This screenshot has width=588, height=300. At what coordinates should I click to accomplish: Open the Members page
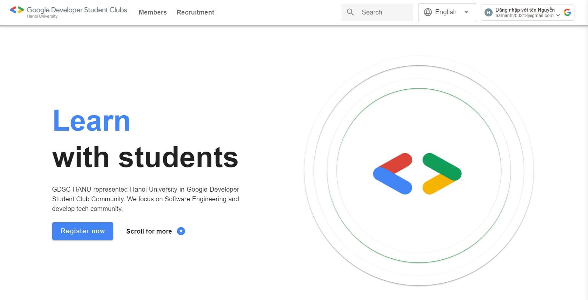[x=152, y=12]
